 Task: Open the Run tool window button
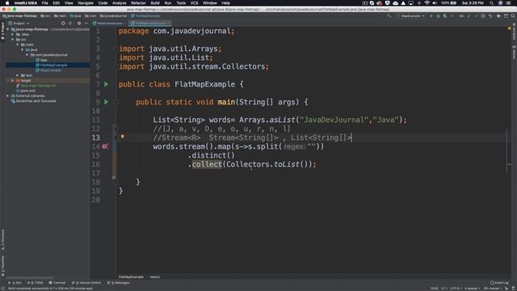click(x=15, y=283)
